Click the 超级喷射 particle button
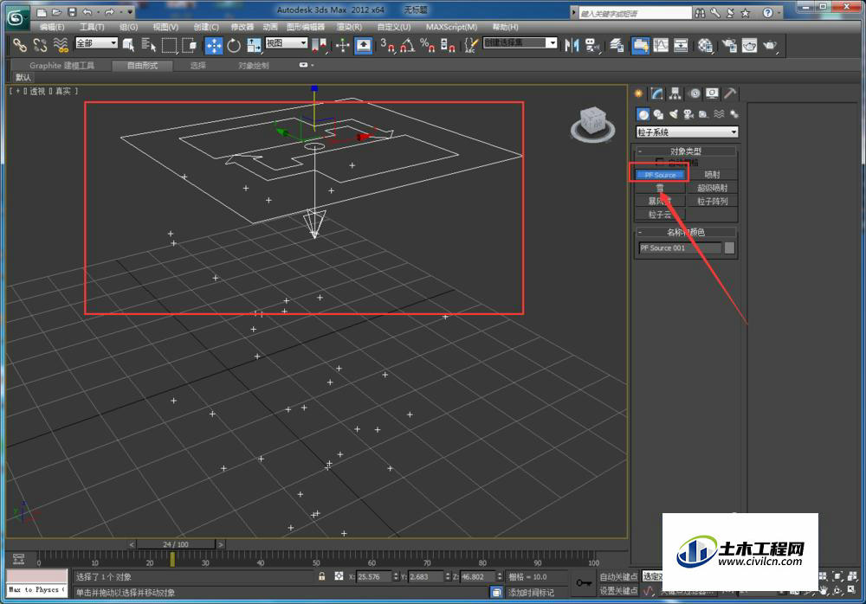The image size is (866, 604). 713,188
